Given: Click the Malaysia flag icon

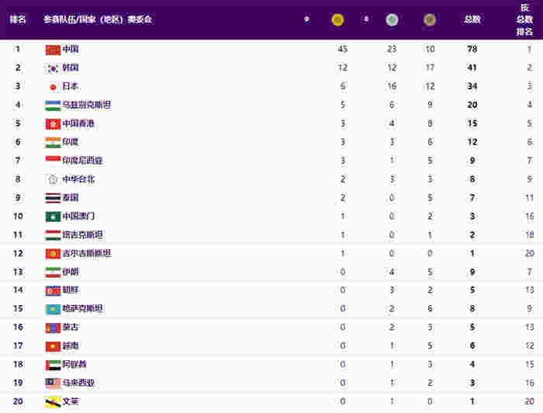Looking at the screenshot, I should (x=53, y=383).
